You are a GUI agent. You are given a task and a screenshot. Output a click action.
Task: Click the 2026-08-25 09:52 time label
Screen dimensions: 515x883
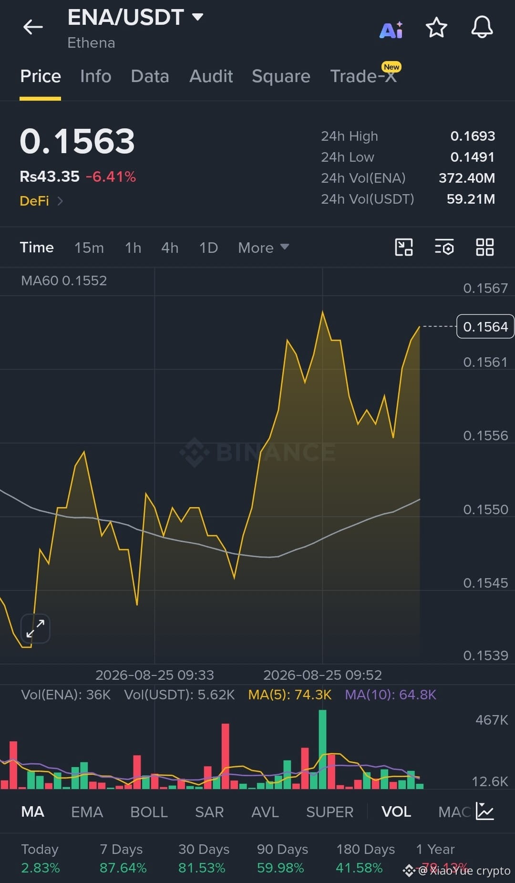322,675
